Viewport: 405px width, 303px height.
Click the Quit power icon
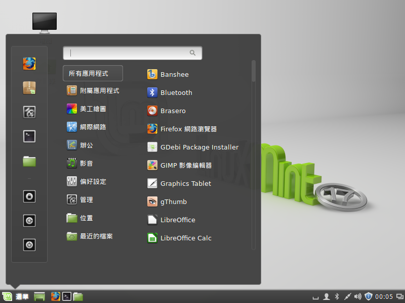pyautogui.click(x=29, y=245)
